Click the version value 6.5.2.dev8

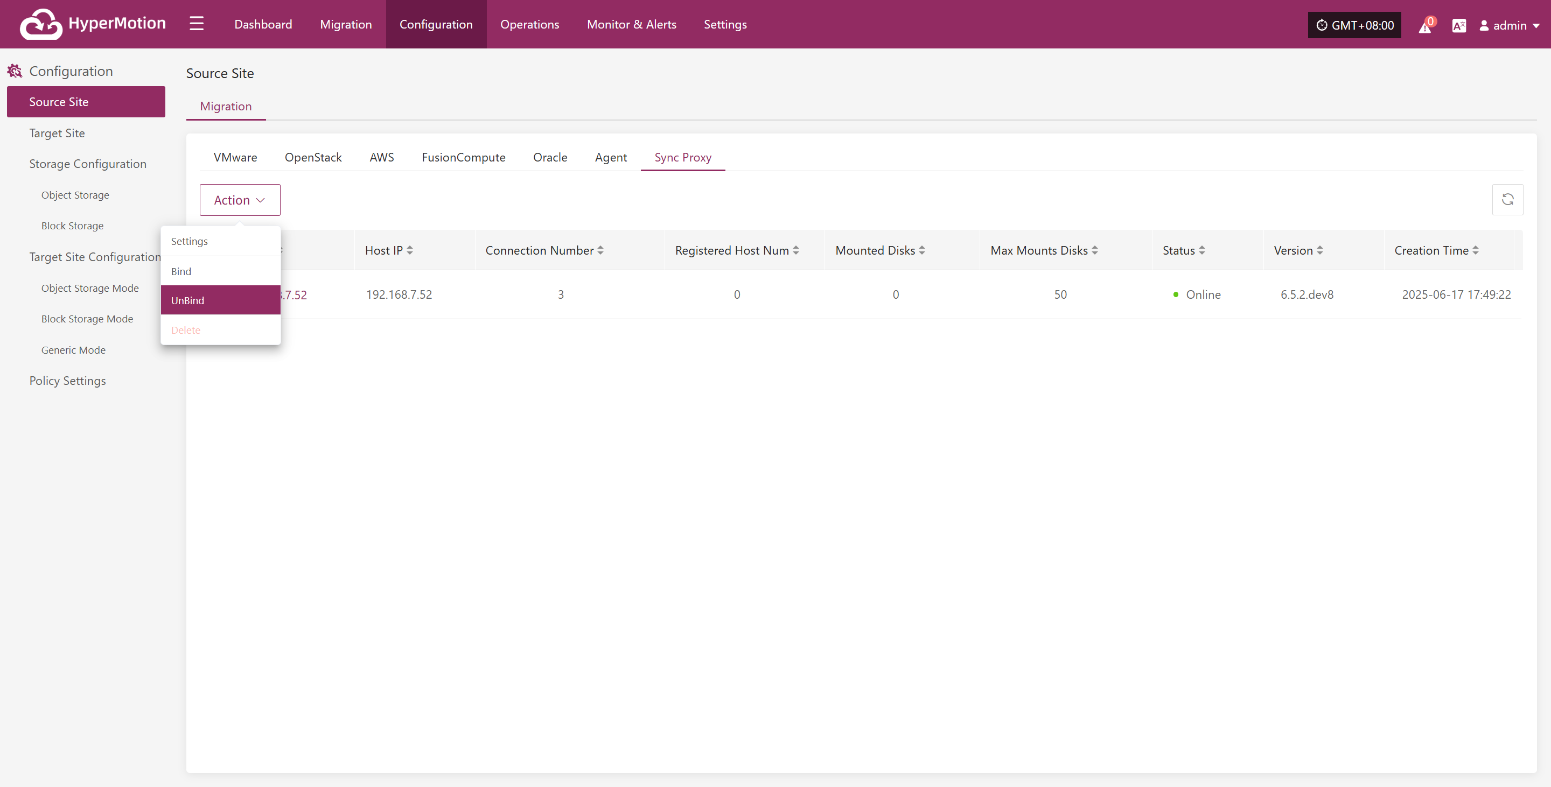[x=1307, y=295]
